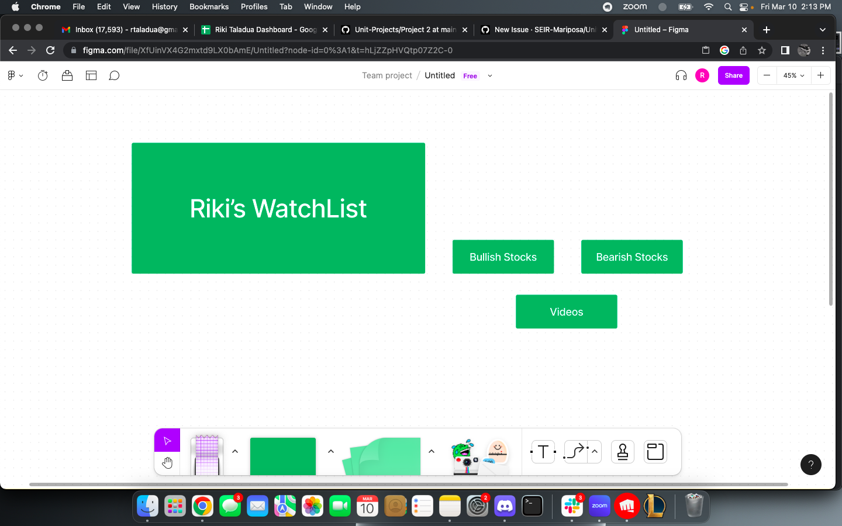Select the Section tool
The image size is (842, 526).
(655, 452)
